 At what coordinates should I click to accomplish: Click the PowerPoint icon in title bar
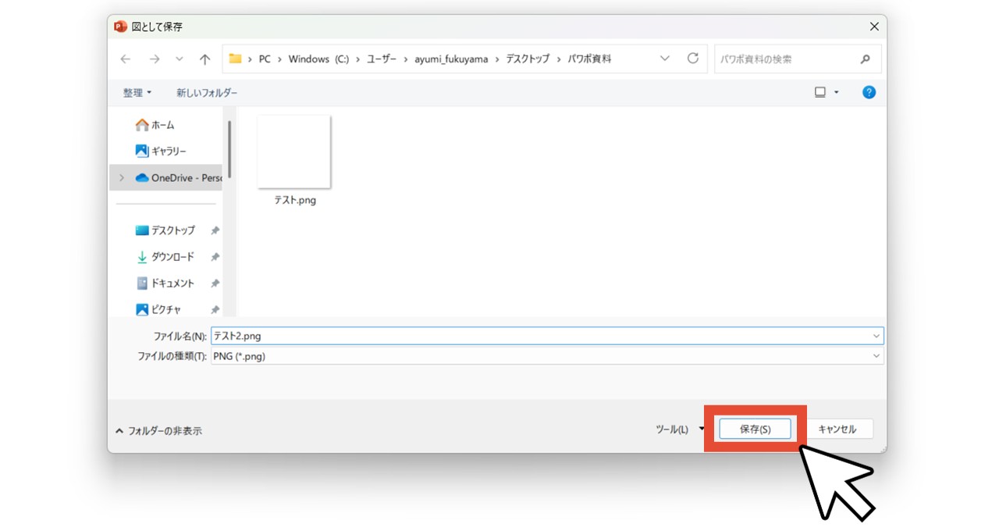point(120,27)
